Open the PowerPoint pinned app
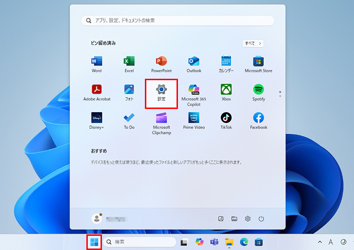354x250 pixels. [x=161, y=64]
